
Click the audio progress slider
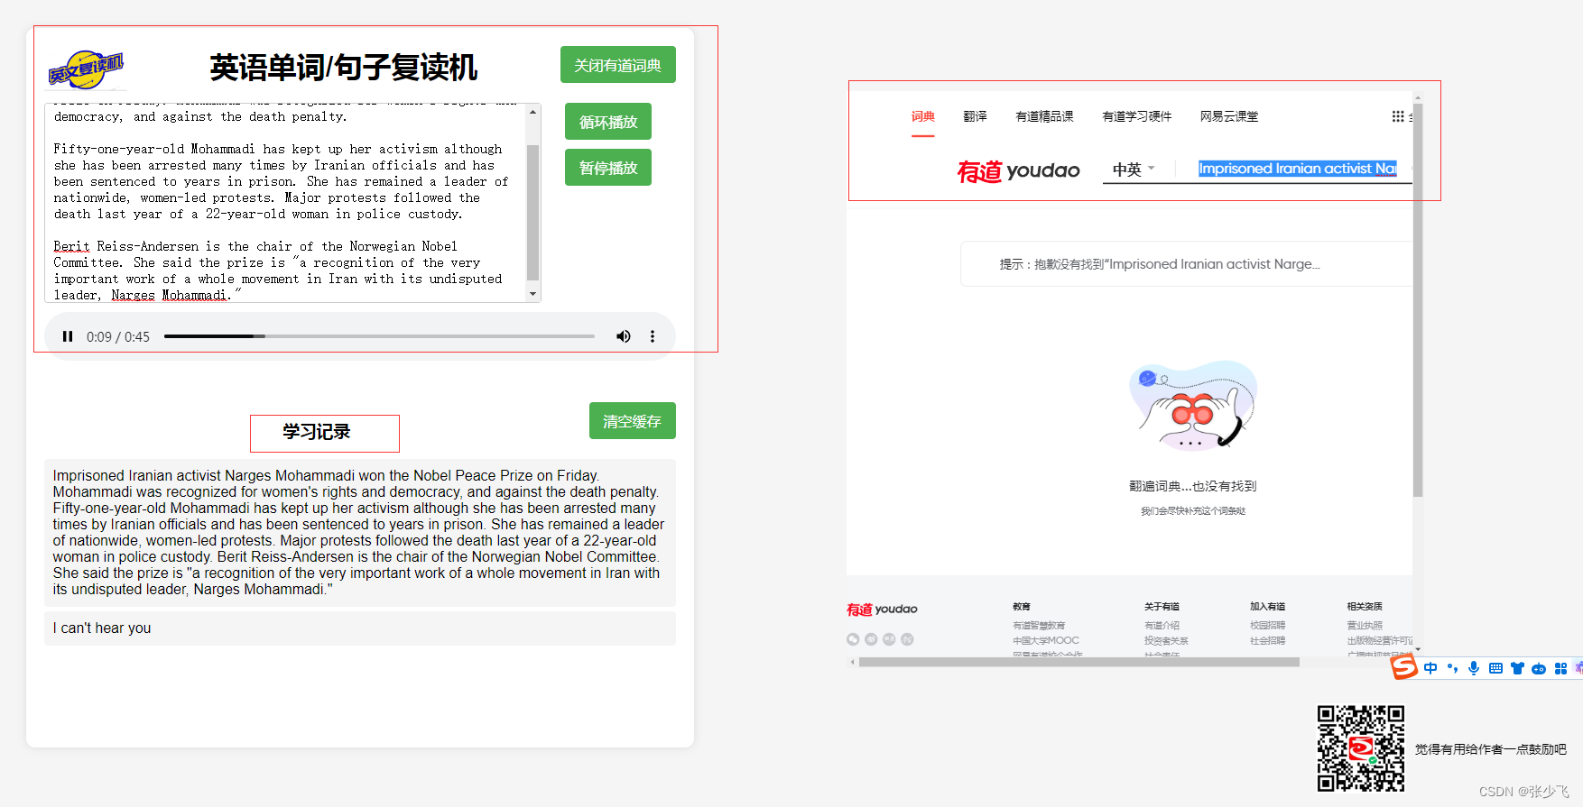379,336
